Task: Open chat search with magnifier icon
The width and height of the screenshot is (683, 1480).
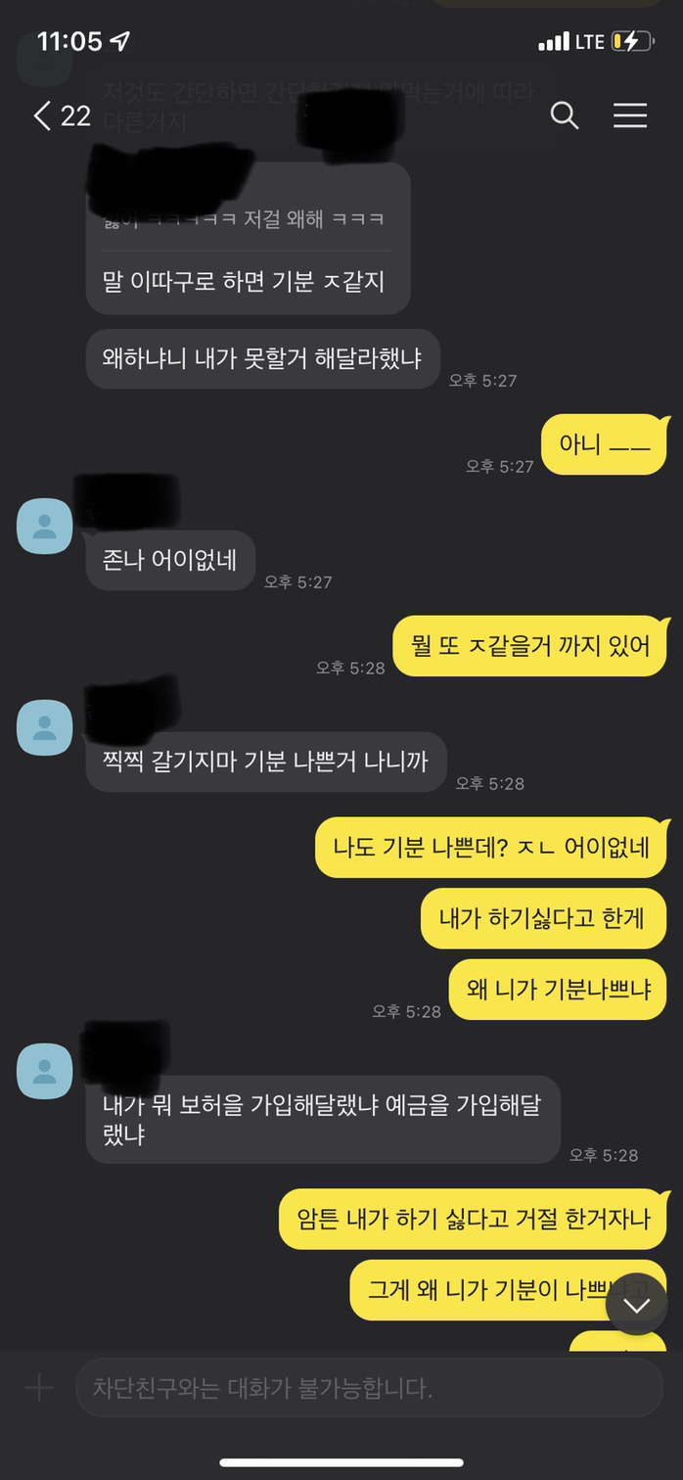Action: 565,116
